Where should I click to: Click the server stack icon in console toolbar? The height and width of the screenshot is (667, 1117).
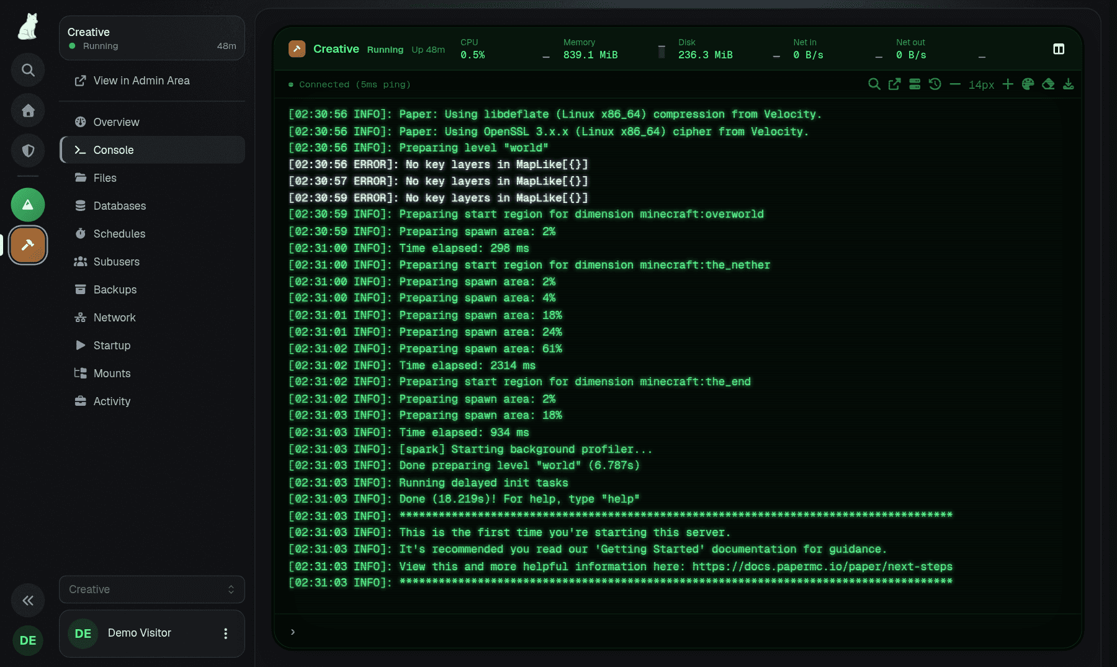915,84
